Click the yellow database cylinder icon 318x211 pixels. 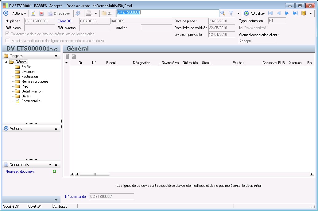(304, 13)
